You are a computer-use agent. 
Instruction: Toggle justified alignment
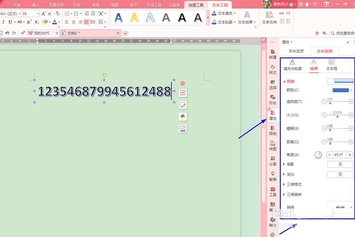[87, 22]
